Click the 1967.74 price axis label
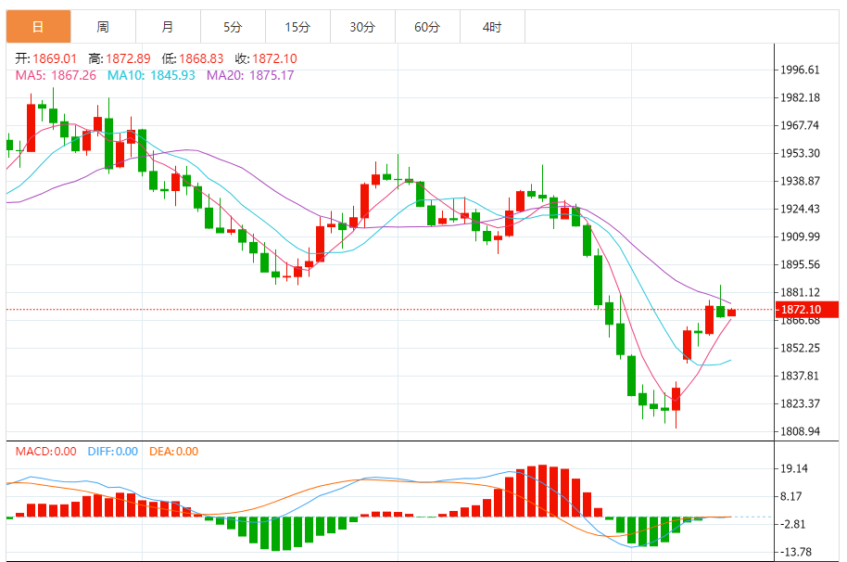The width and height of the screenshot is (847, 562). 800,125
